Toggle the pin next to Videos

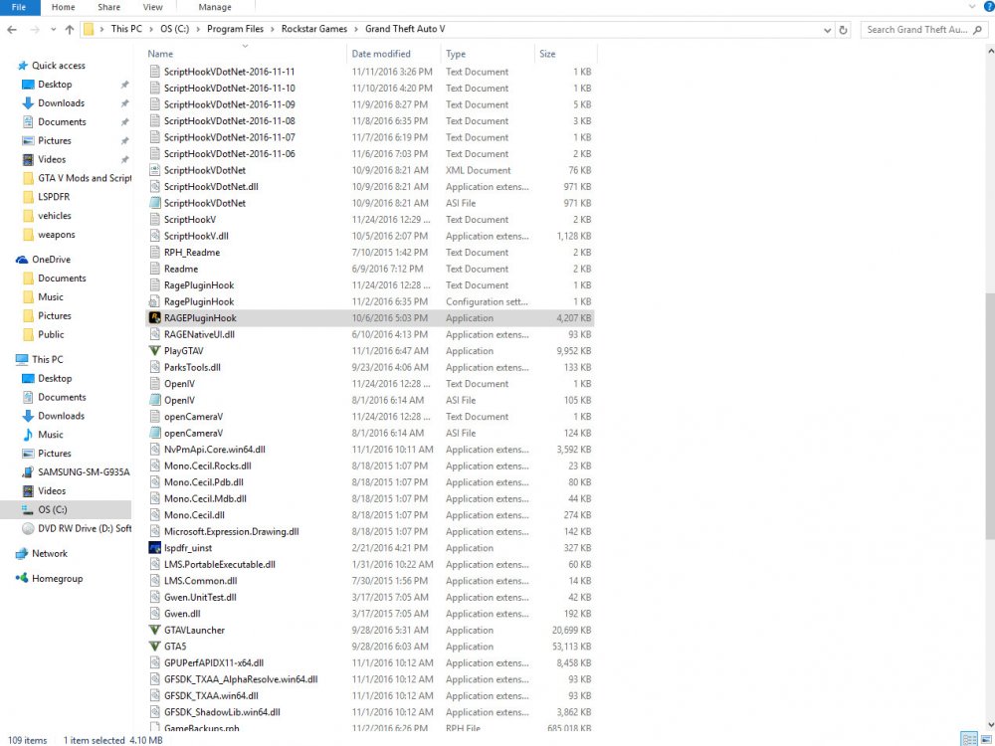pos(125,160)
